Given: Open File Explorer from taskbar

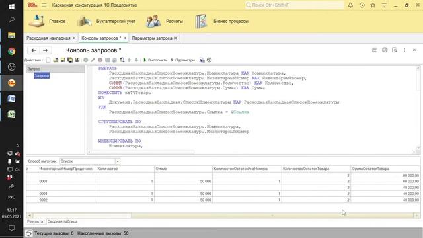Looking at the screenshot, I should coord(12,35).
